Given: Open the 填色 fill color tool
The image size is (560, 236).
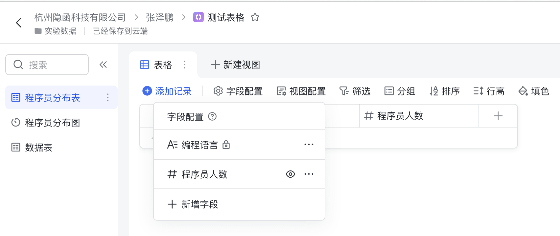Looking at the screenshot, I should coord(534,91).
